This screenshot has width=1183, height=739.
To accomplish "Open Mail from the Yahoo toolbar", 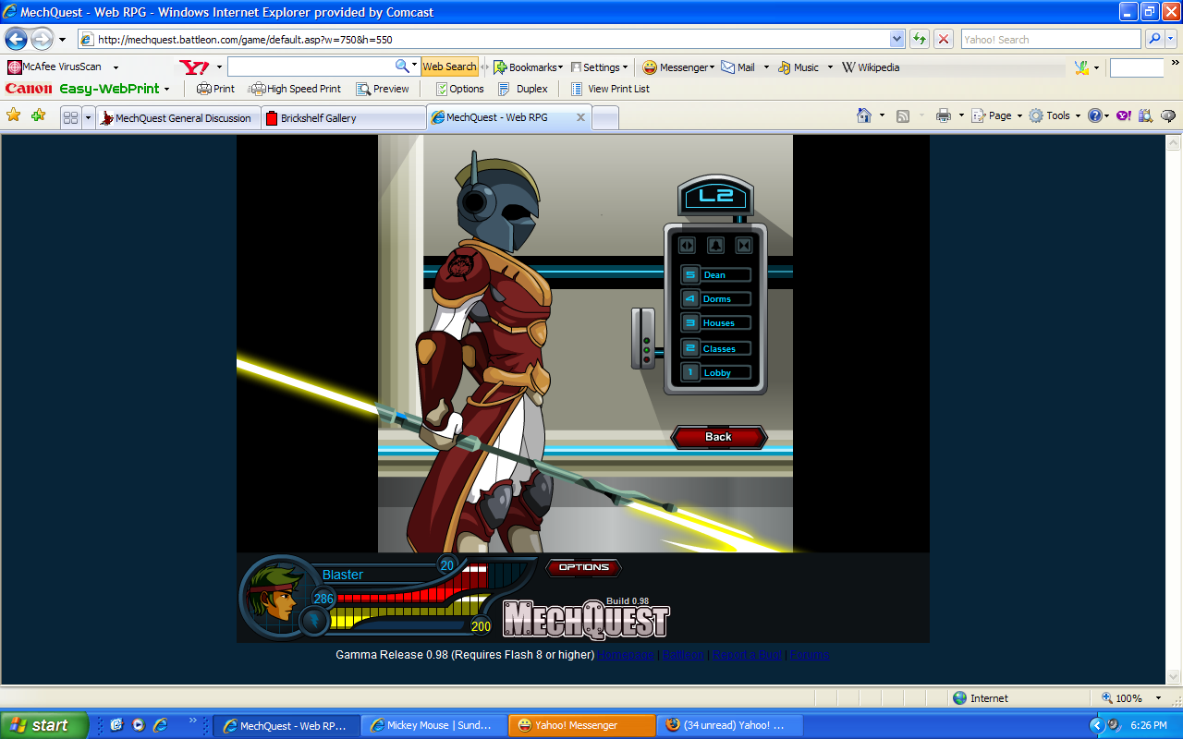I will click(738, 67).
